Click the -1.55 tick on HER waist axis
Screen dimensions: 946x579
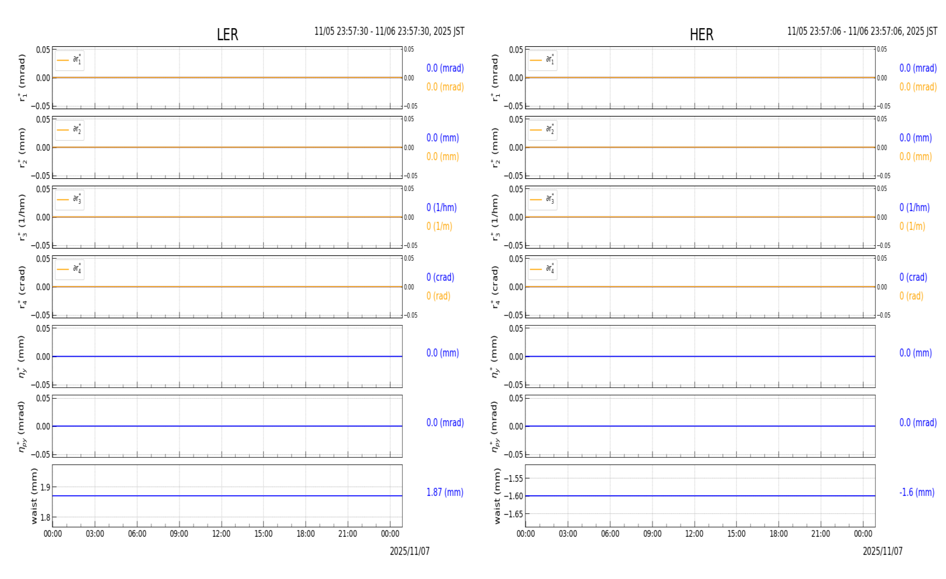[x=515, y=478]
